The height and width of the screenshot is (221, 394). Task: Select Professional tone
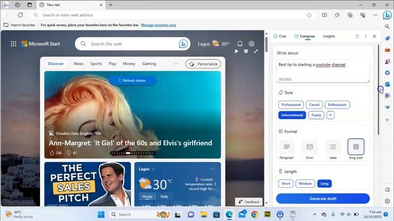[291, 105]
